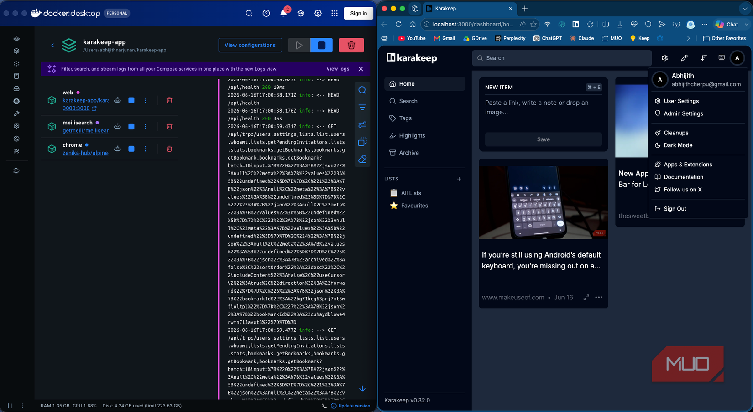Open Docker notifications bell
The height and width of the screenshot is (412, 753).
click(x=283, y=13)
